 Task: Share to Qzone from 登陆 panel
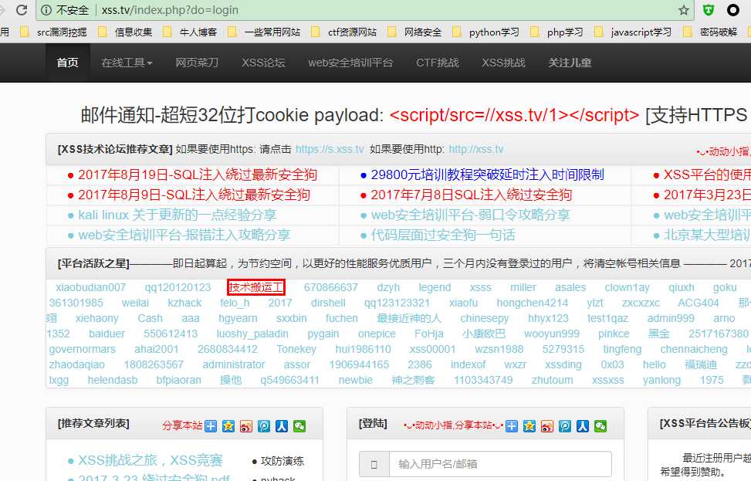point(529,426)
